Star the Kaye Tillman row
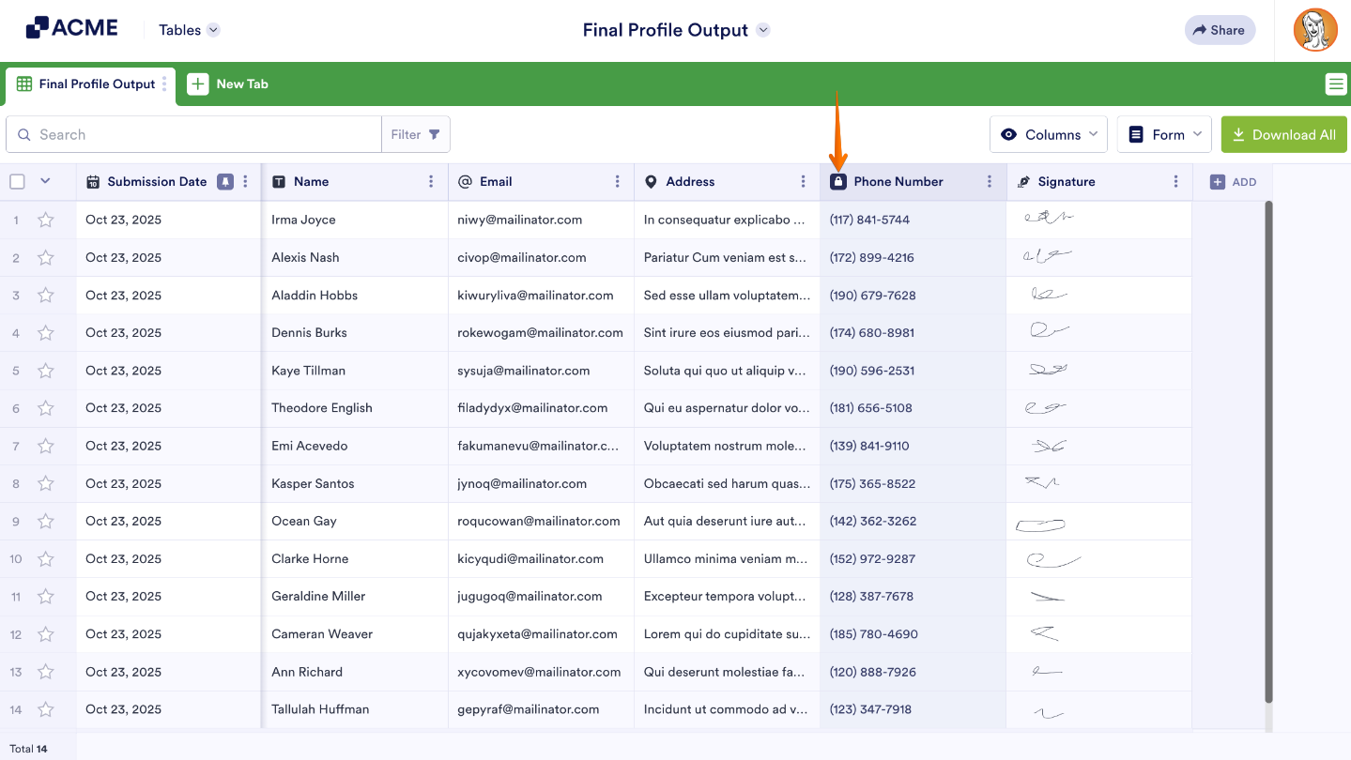The image size is (1351, 760). pos(44,370)
